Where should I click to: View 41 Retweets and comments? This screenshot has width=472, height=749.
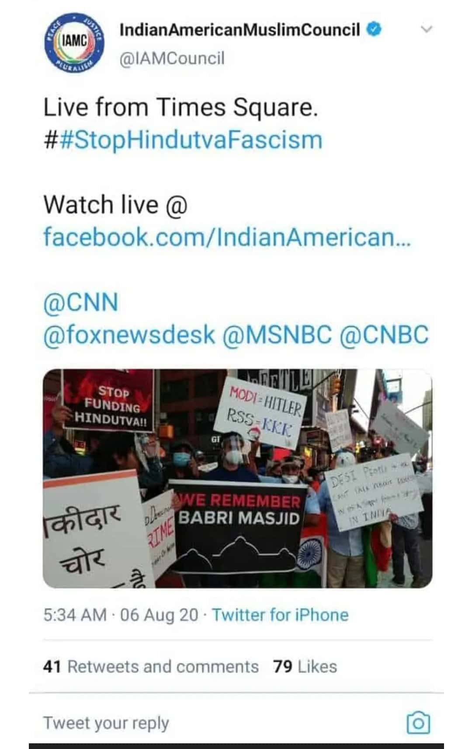point(151,667)
